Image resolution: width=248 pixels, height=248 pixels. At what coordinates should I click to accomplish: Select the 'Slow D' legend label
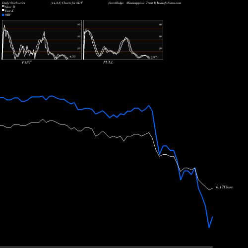10,7
